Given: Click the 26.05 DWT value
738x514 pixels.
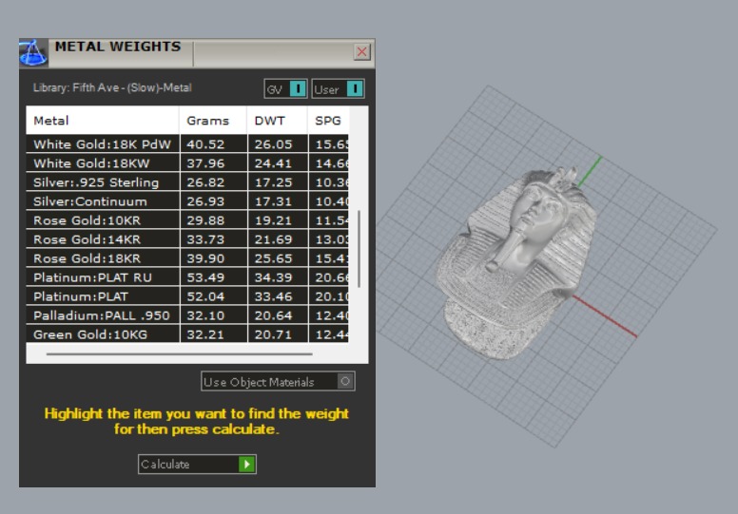Looking at the screenshot, I should pos(274,144).
